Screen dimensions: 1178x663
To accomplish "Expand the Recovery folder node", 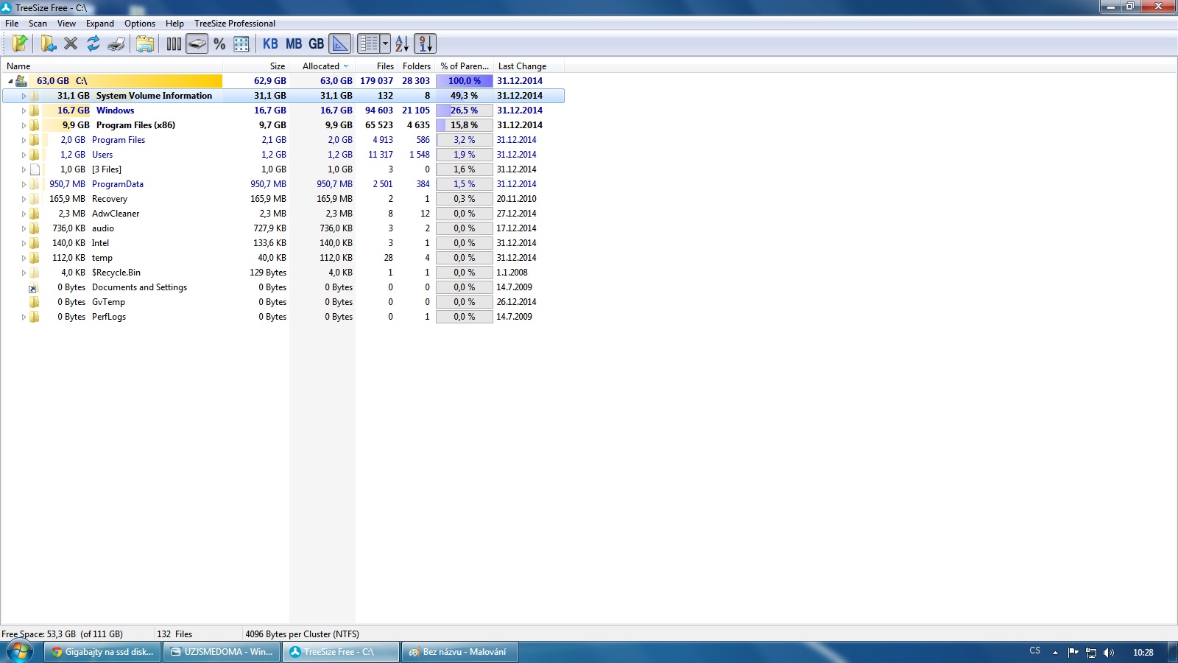I will (24, 199).
